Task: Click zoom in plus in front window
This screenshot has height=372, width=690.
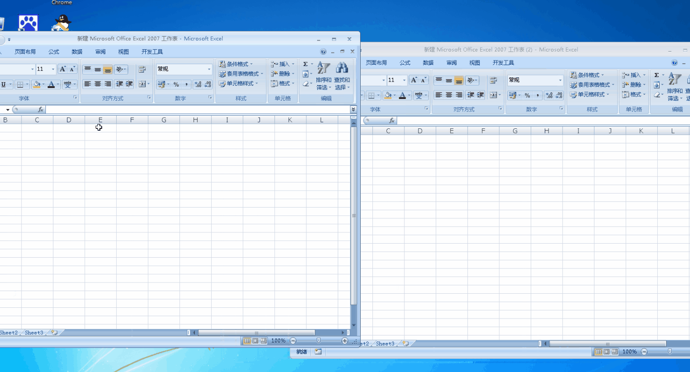Action: [x=345, y=341]
